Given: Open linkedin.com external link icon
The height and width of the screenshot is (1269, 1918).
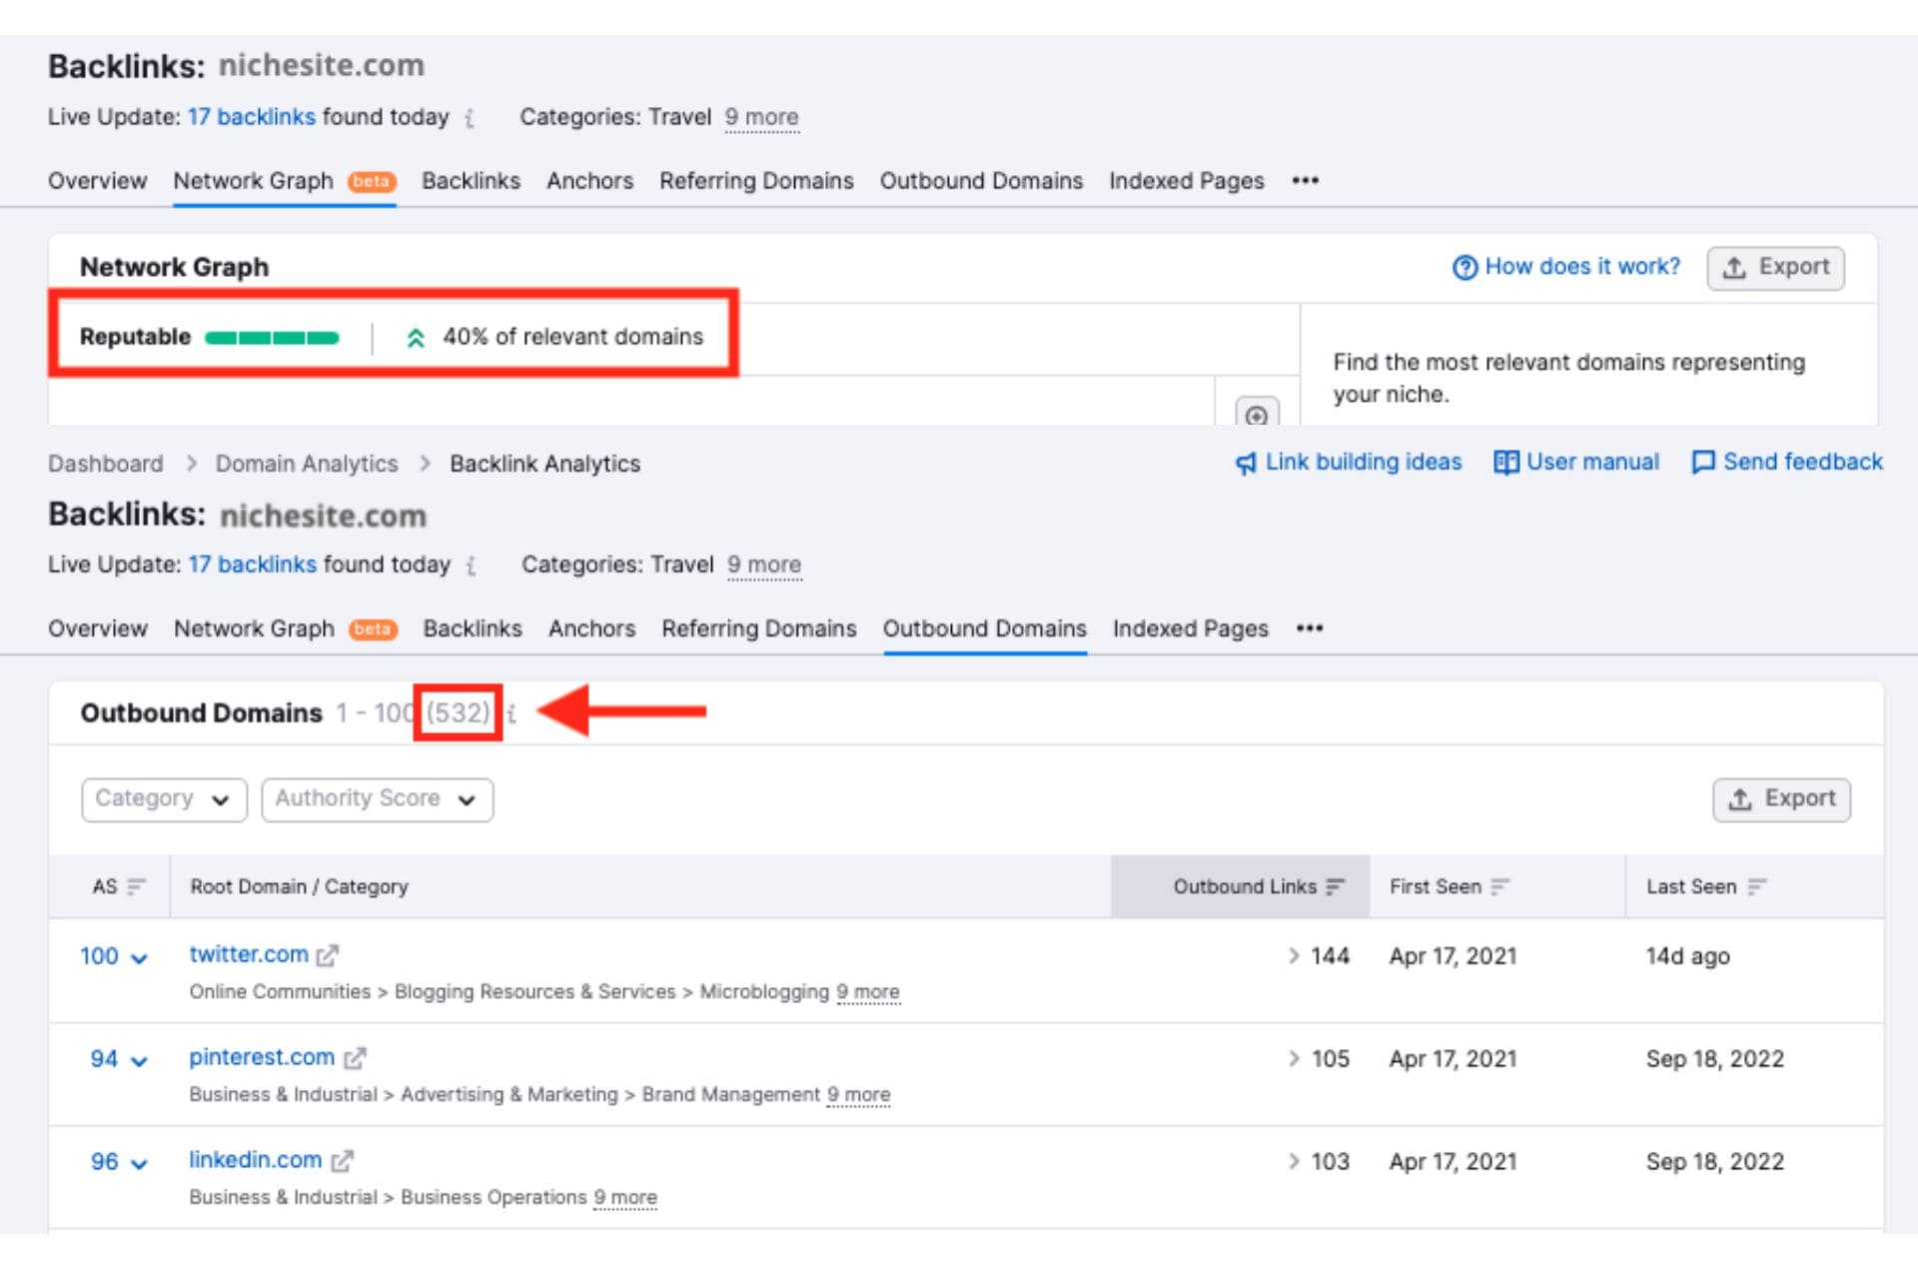Looking at the screenshot, I should pos(342,1161).
